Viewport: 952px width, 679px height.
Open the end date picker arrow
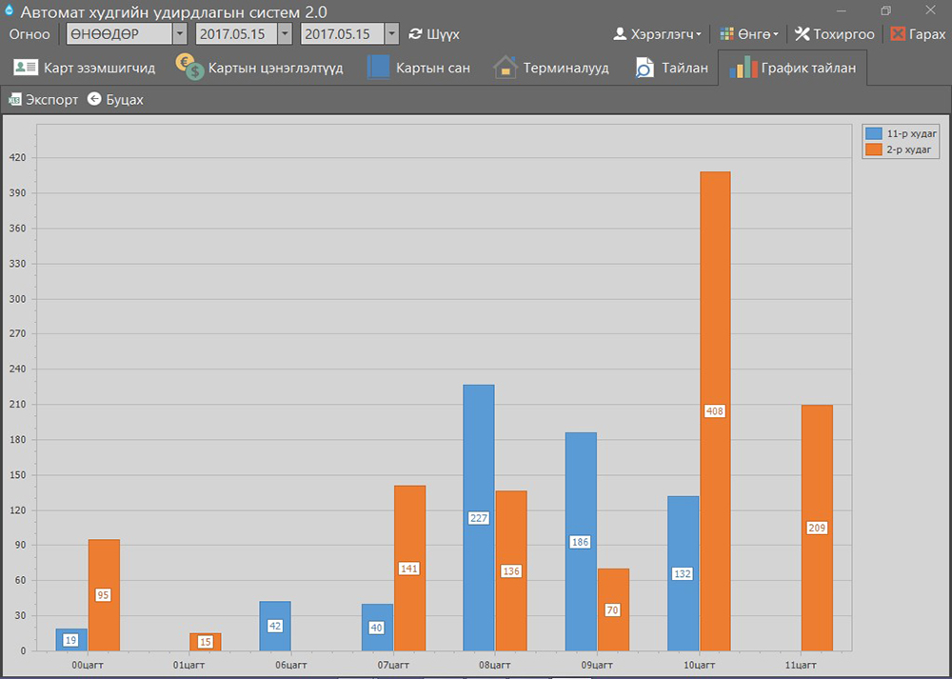(391, 34)
